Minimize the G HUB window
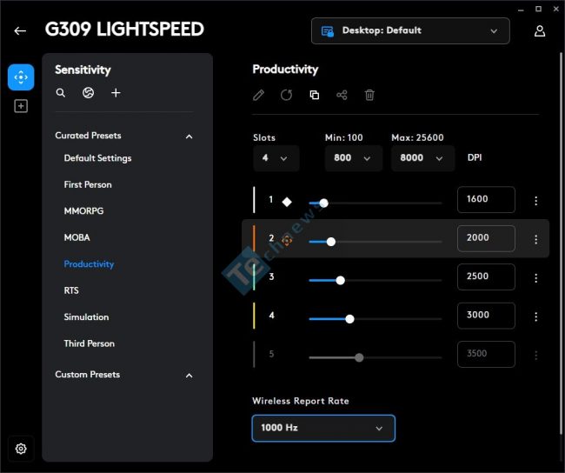This screenshot has height=473, width=565. (521, 10)
